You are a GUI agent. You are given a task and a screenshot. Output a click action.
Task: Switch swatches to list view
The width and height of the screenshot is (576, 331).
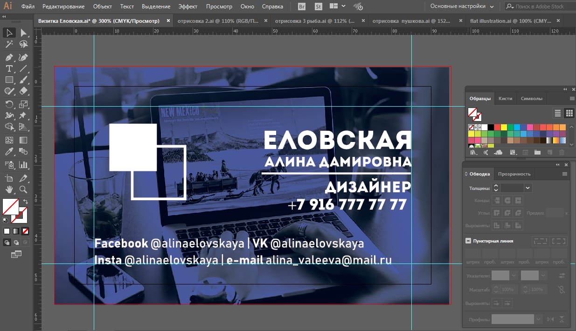[x=557, y=113]
